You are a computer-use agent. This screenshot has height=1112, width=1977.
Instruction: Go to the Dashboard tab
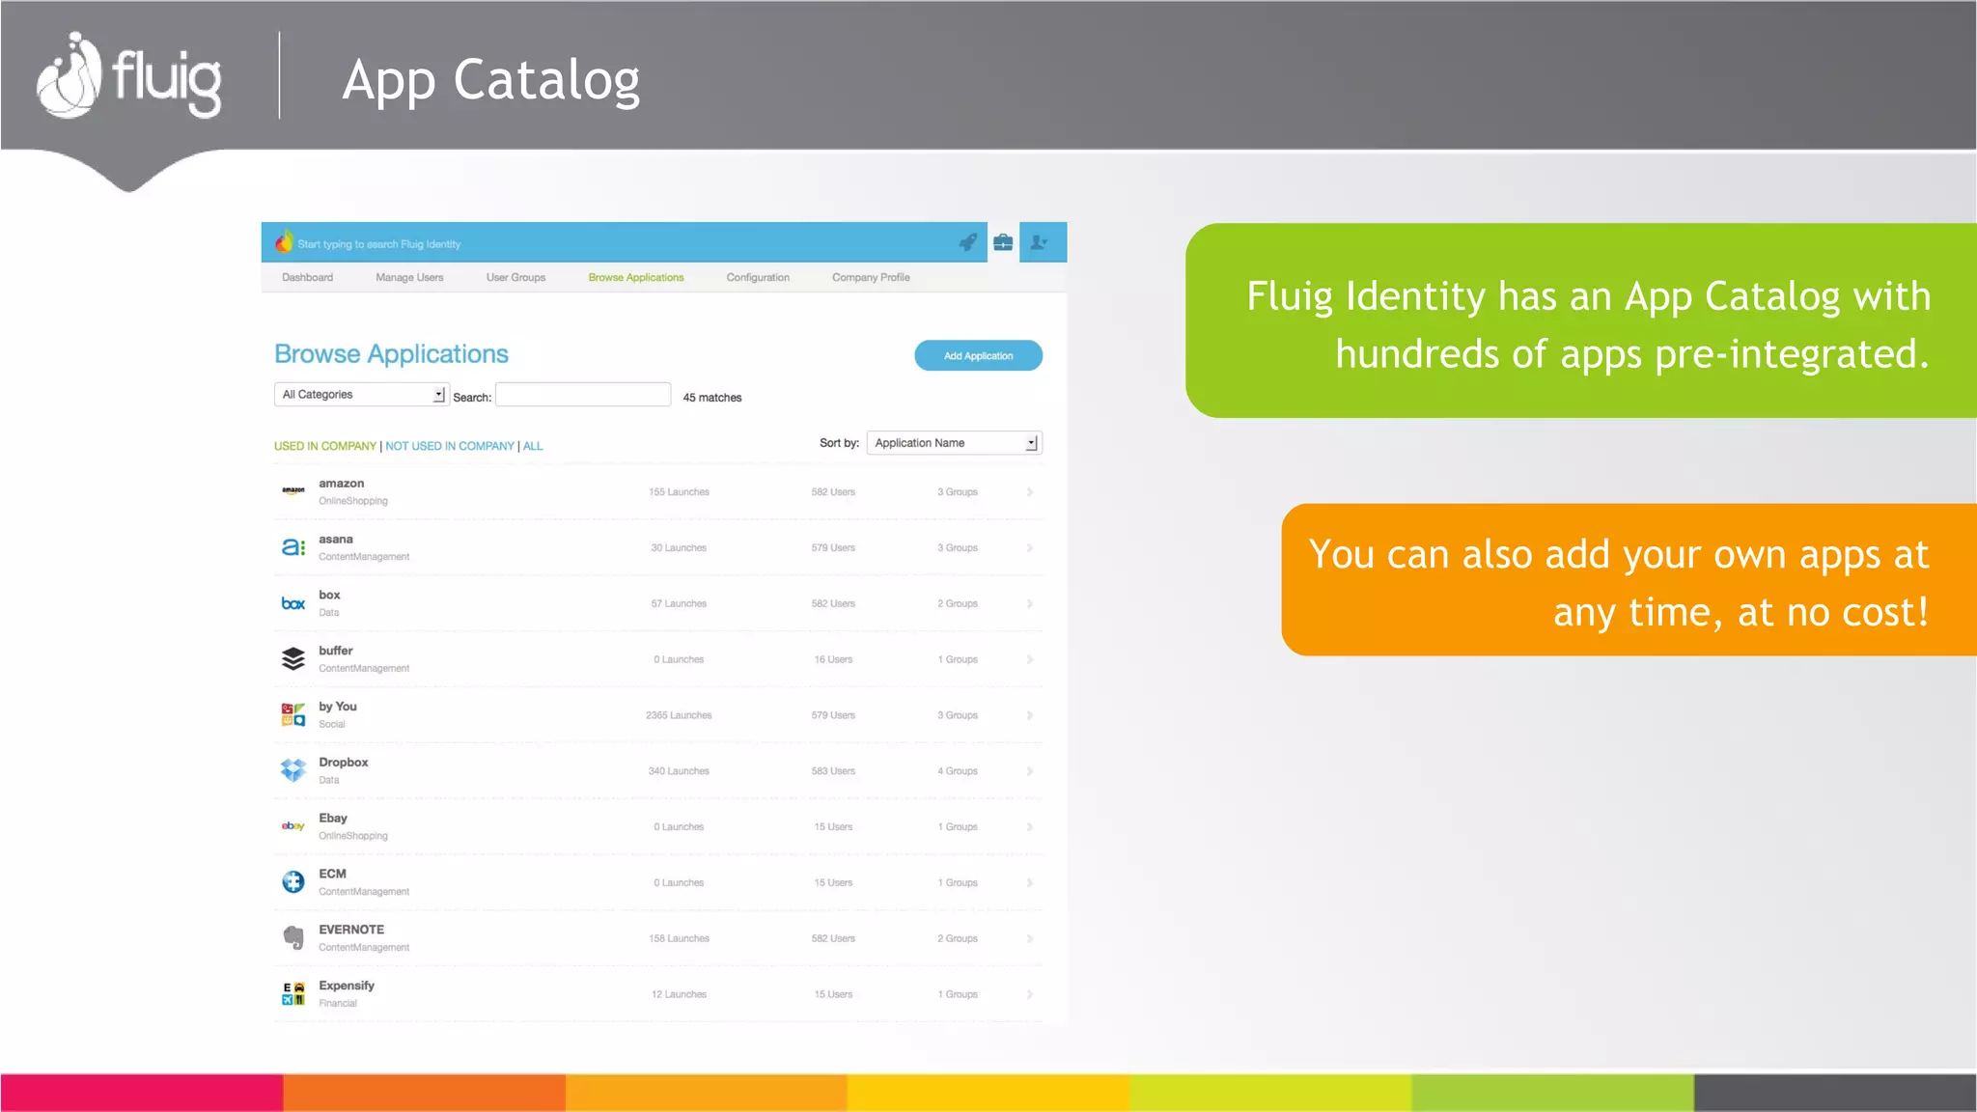tap(307, 277)
